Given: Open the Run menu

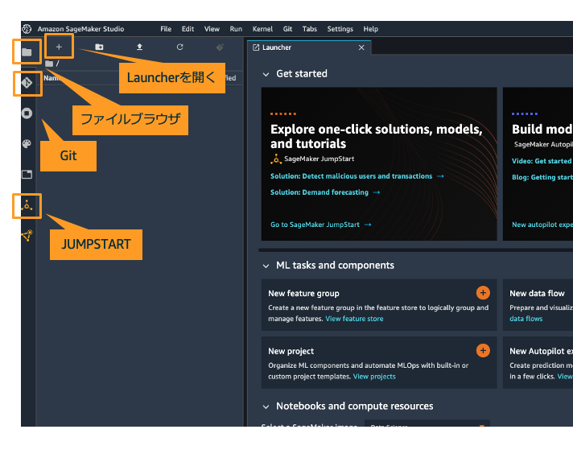Looking at the screenshot, I should [236, 29].
